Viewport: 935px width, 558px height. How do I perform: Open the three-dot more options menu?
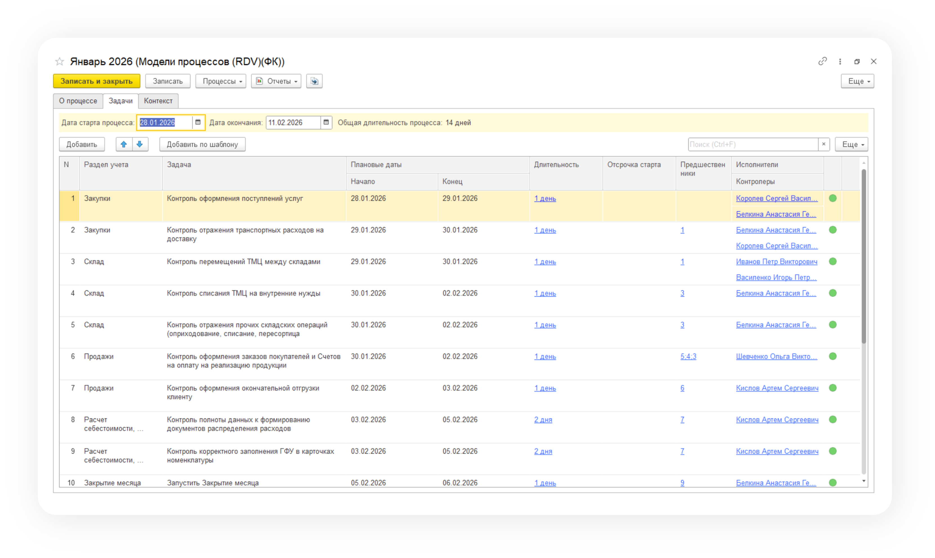pyautogui.click(x=840, y=62)
